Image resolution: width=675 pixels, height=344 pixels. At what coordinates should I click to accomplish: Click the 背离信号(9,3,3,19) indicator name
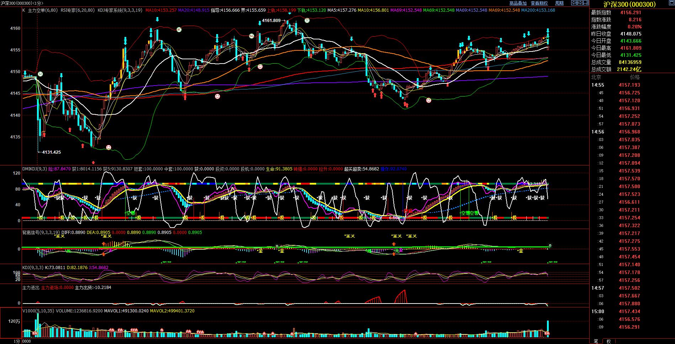click(x=41, y=233)
